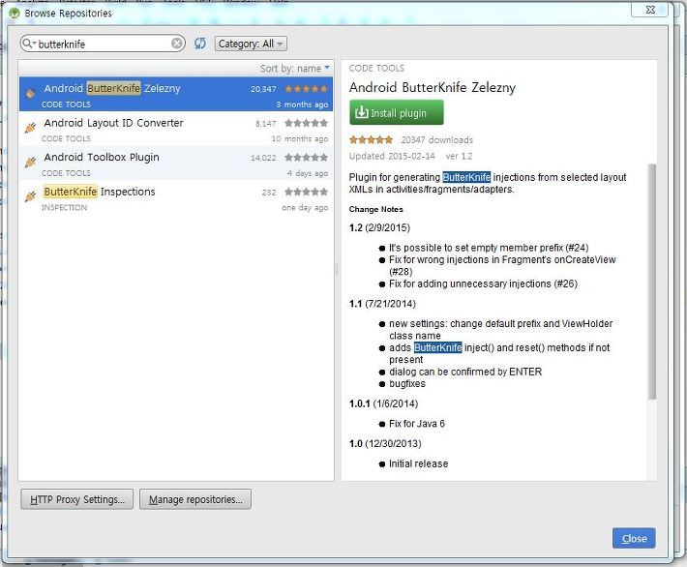Click the 'one day ago' text

click(305, 208)
